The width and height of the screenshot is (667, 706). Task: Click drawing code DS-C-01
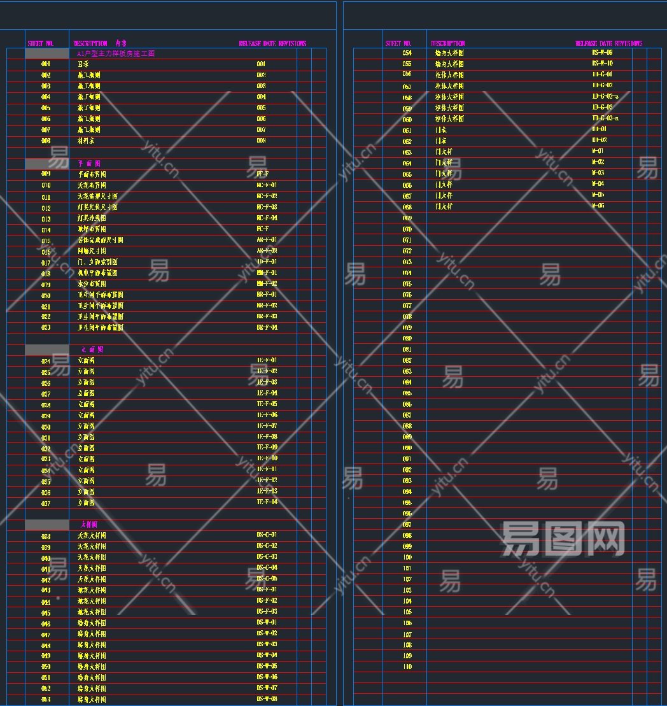(267, 535)
